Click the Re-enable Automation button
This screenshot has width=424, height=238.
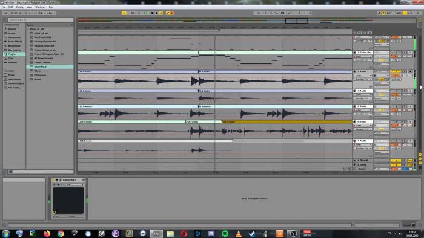click(172, 13)
